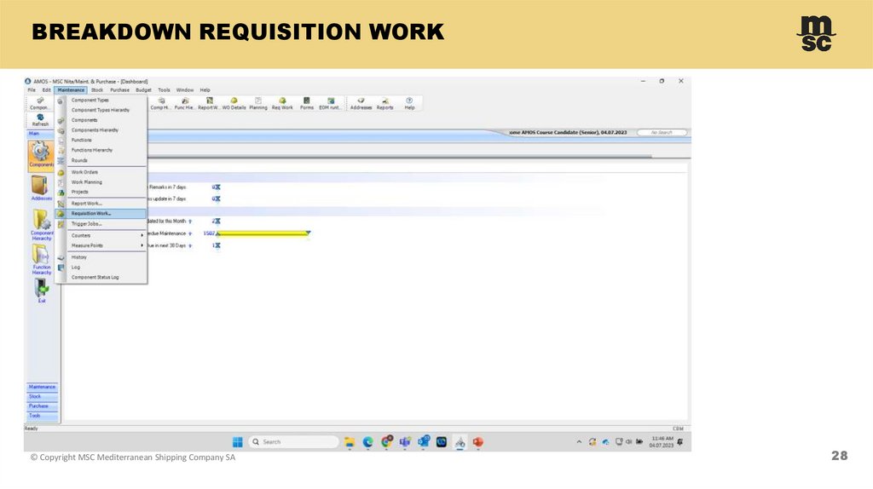Open the Help menu in menu bar

[205, 89]
